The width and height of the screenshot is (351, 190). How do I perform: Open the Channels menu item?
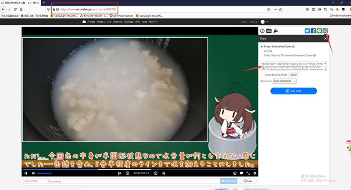pos(118,22)
